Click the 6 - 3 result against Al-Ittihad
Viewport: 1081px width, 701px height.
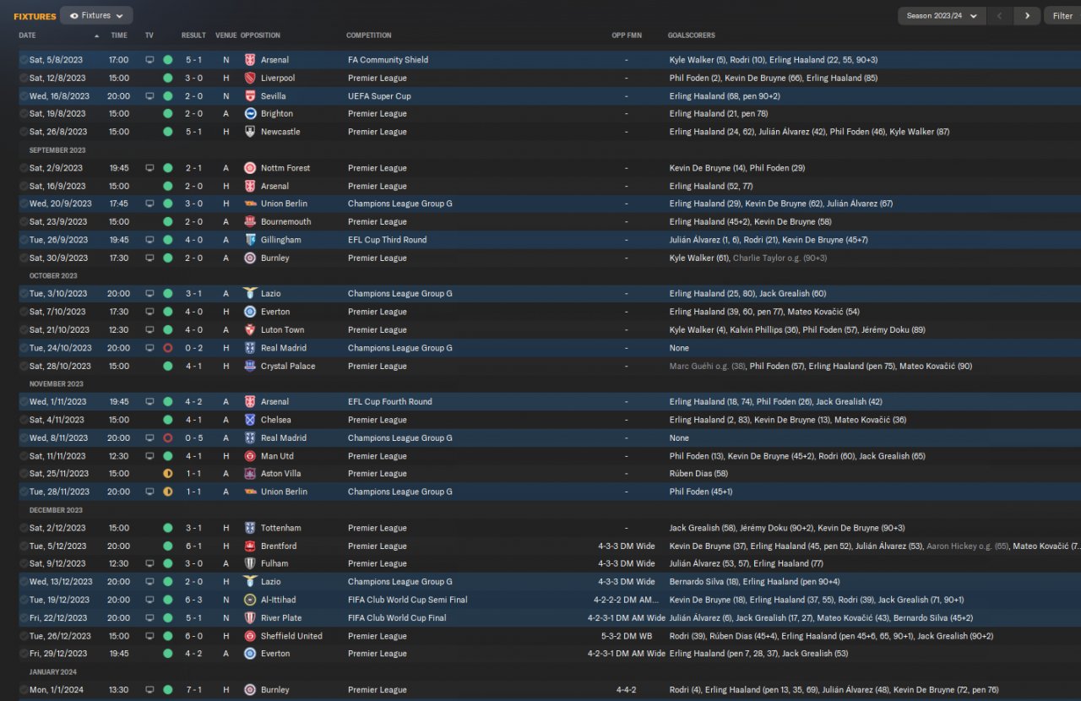tap(193, 600)
